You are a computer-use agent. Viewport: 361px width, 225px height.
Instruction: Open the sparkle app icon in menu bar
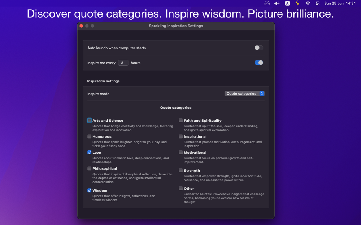tap(298, 3)
